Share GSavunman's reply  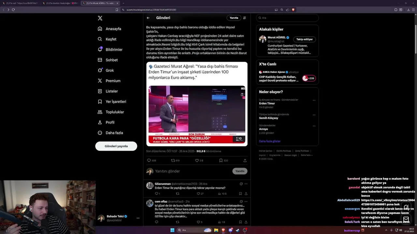(x=246, y=193)
